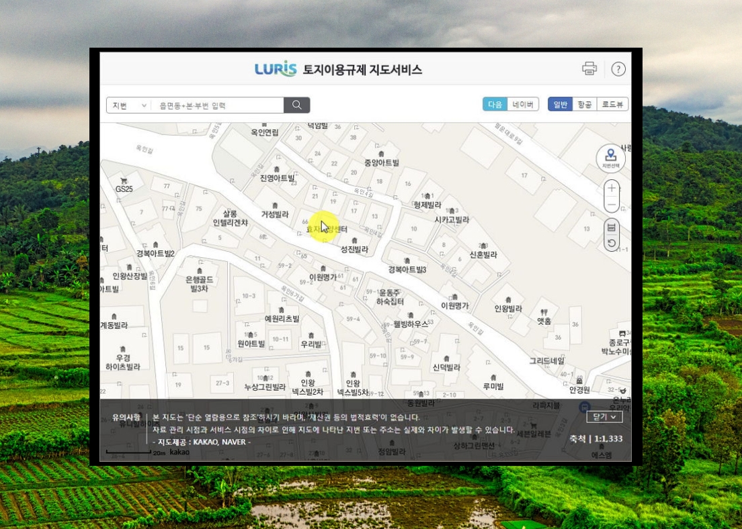Click the 형제빌라 label
Viewport: 742px width, 529px height.
coord(427,205)
